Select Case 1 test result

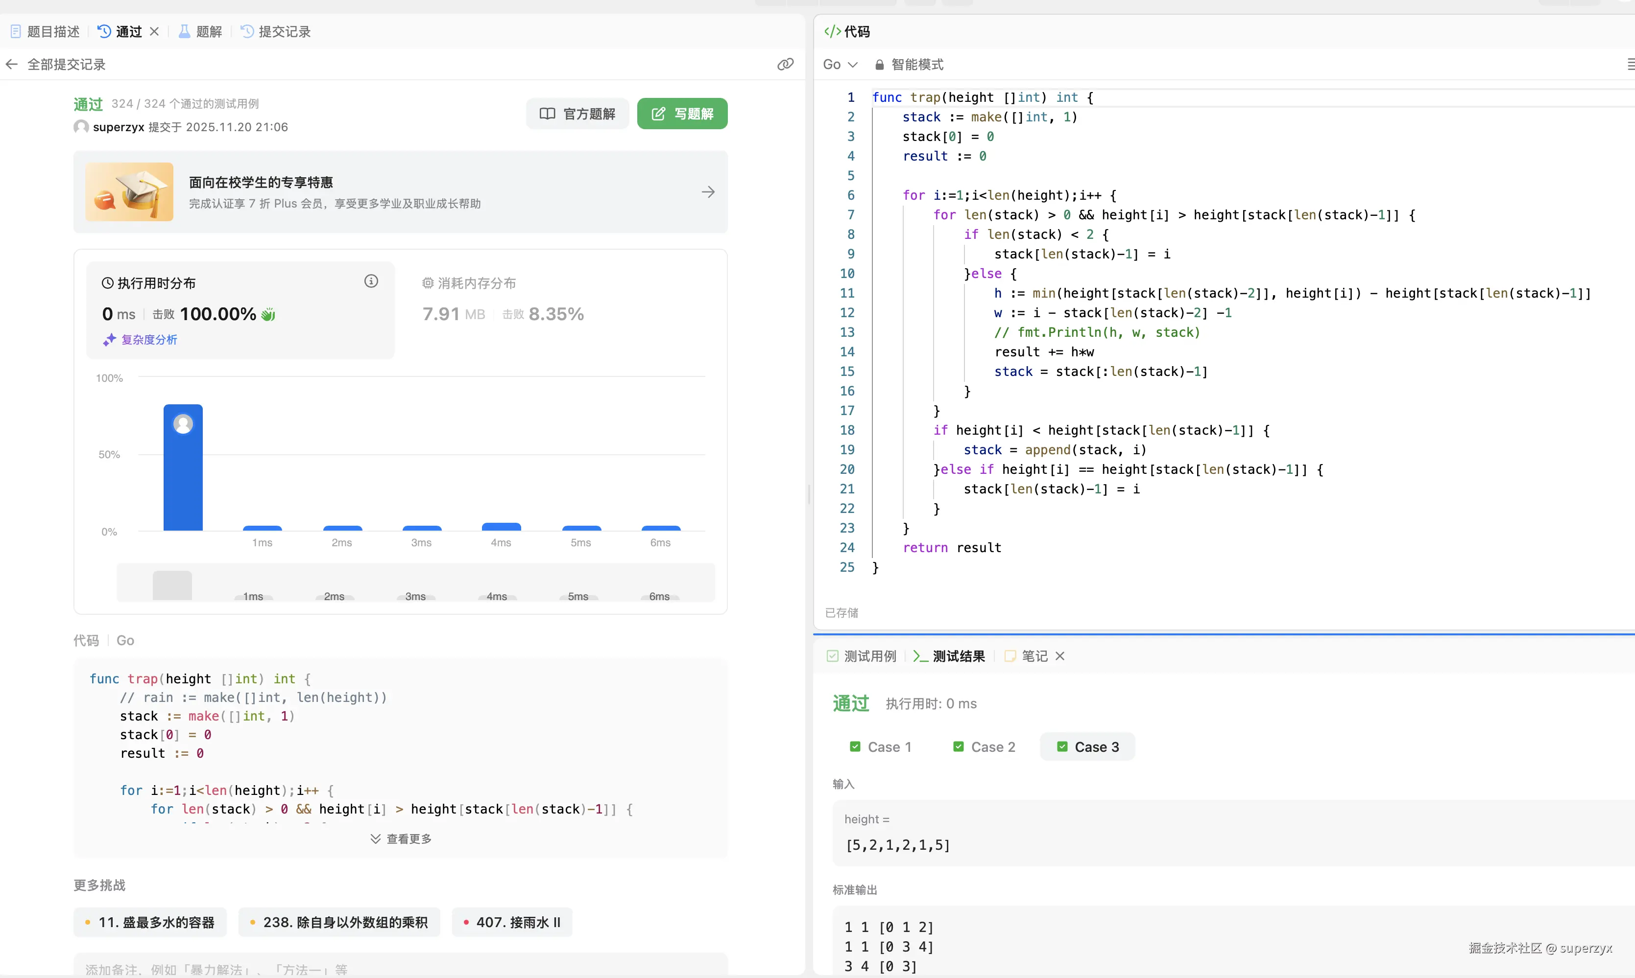tap(882, 746)
